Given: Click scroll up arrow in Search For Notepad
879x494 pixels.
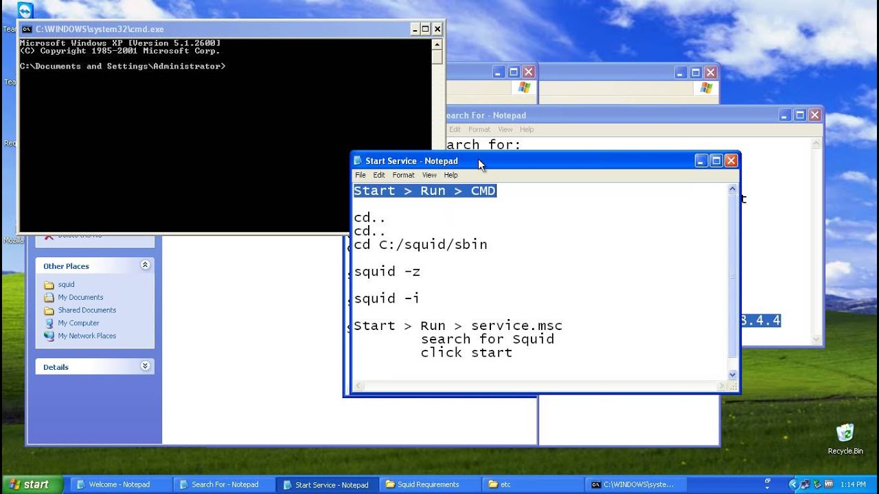Looking at the screenshot, I should (817, 144).
